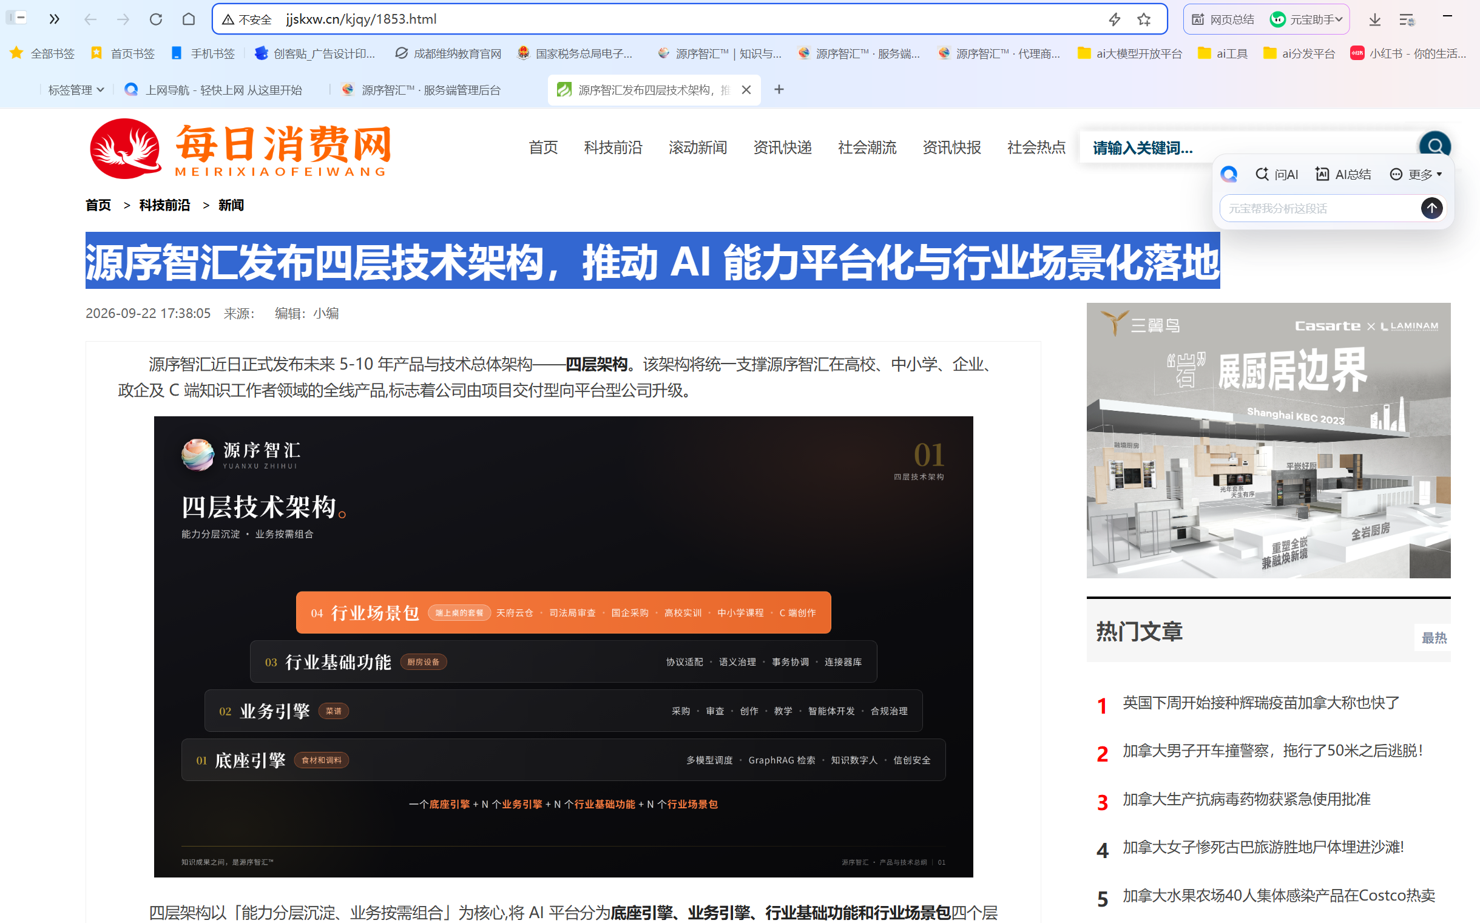
Task: Click the AI总结 button in popup
Action: (1343, 175)
